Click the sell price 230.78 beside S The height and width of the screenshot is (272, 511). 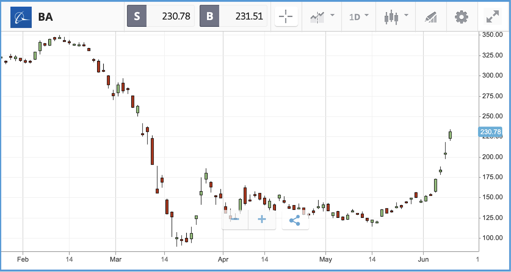click(176, 16)
